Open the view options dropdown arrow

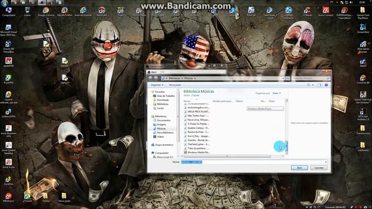[x=313, y=85]
